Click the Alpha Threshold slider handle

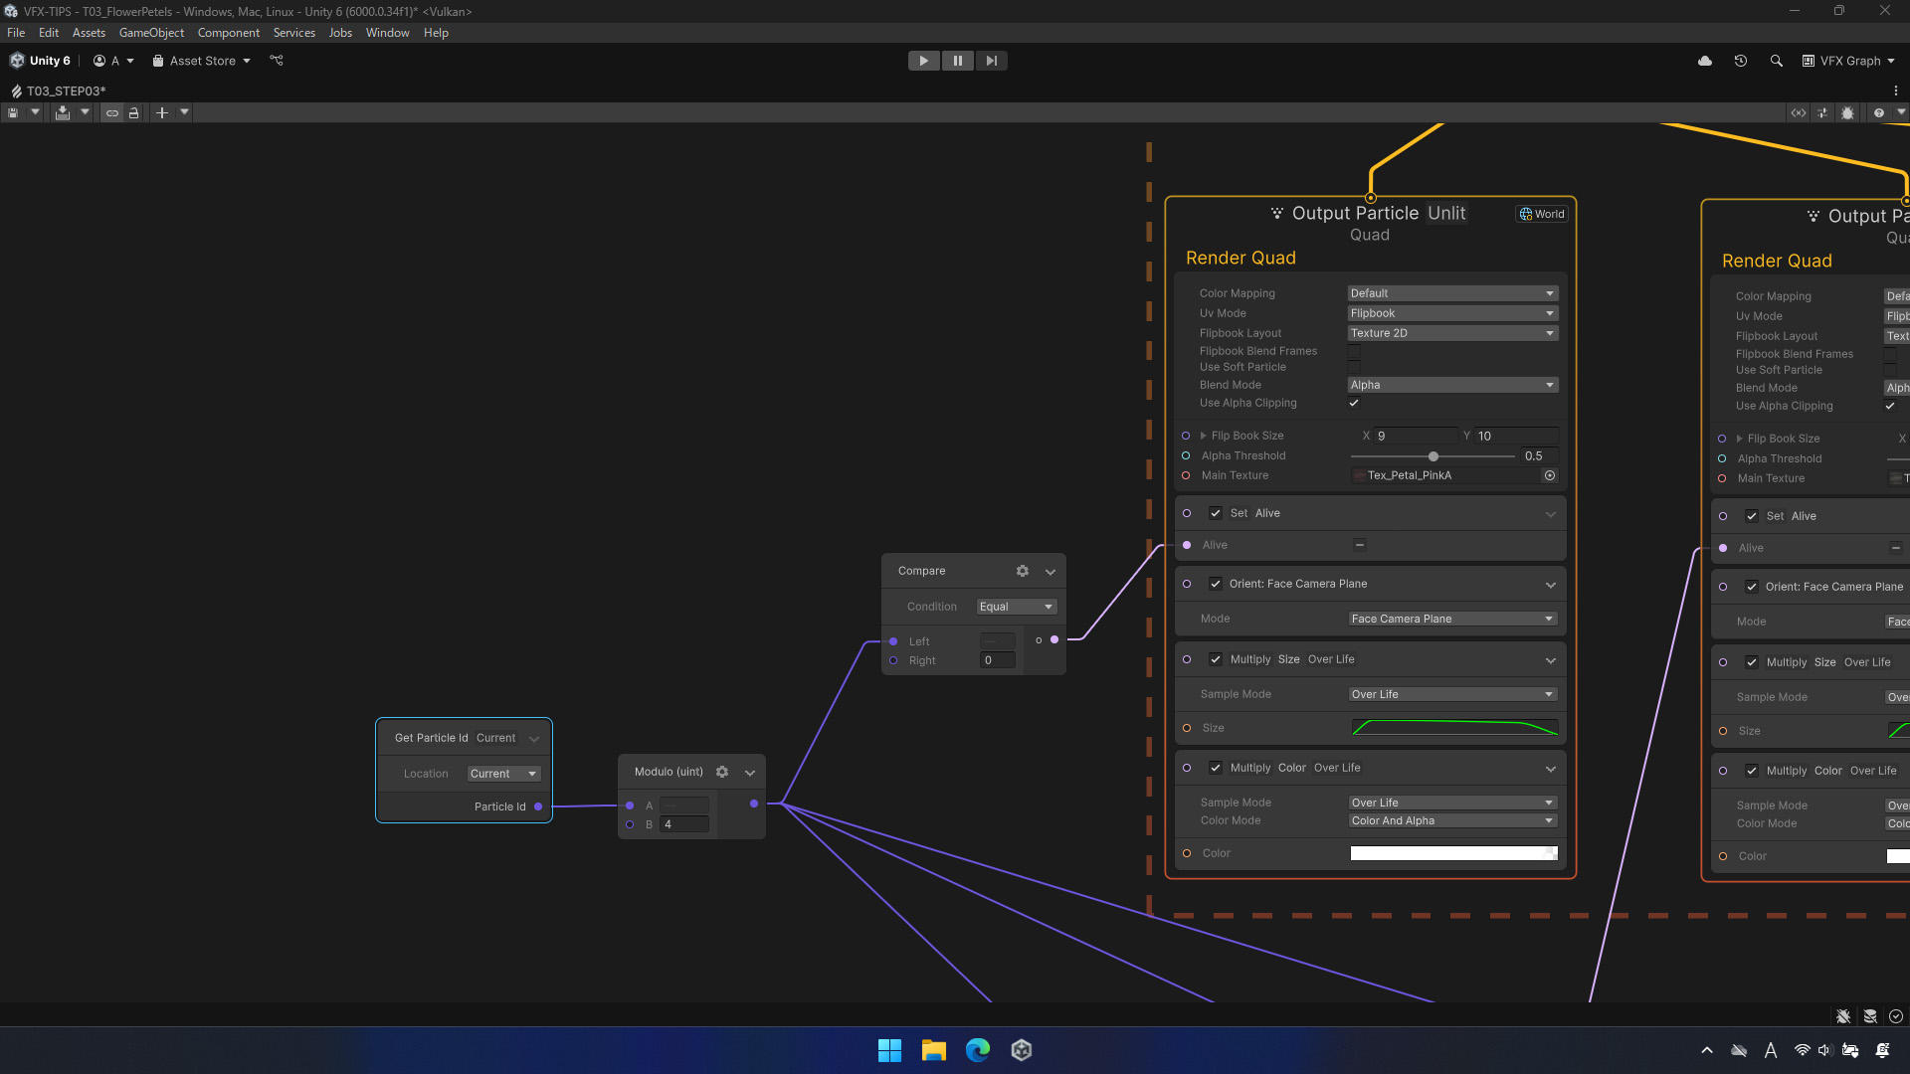tap(1433, 456)
